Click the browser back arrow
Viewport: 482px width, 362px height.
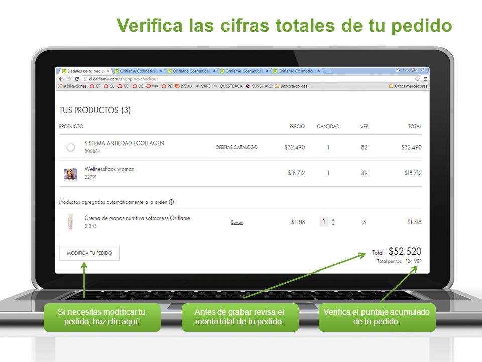pos(61,79)
